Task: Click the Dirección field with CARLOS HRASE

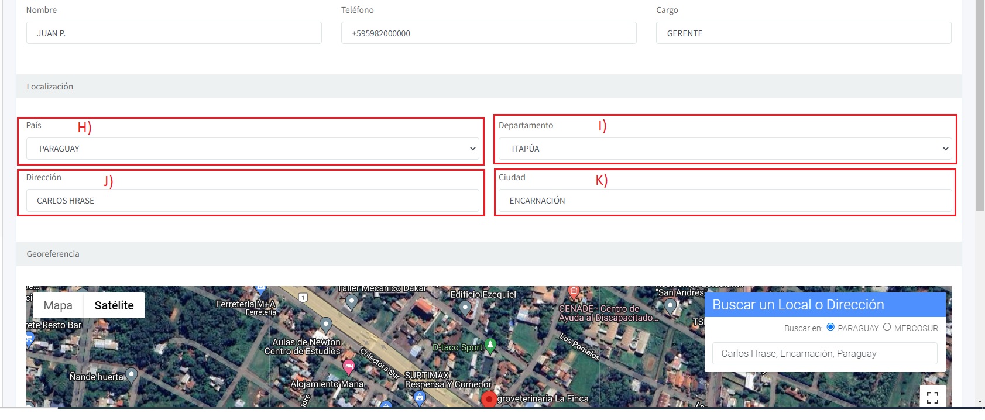Action: [x=252, y=201]
